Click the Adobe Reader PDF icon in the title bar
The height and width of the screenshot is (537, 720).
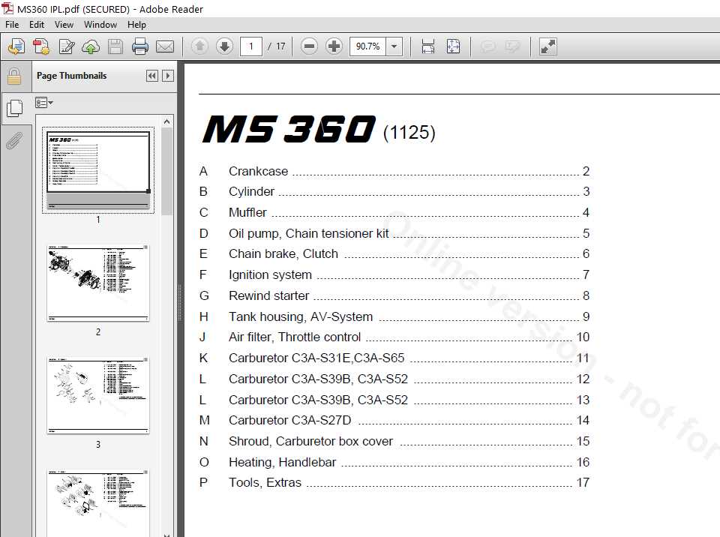click(x=7, y=8)
